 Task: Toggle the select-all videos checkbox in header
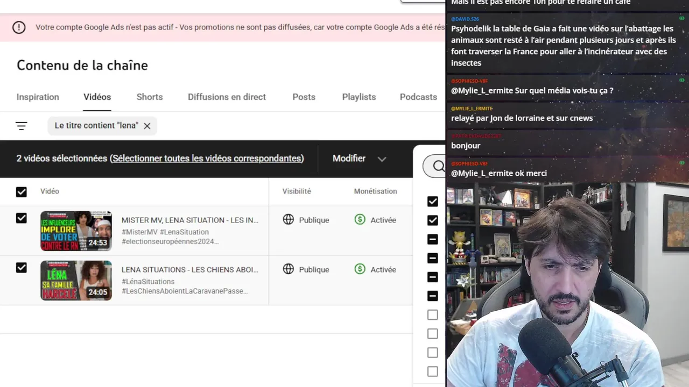[x=21, y=191]
